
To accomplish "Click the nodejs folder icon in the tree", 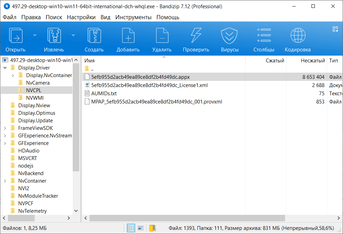I will click(13, 165).
